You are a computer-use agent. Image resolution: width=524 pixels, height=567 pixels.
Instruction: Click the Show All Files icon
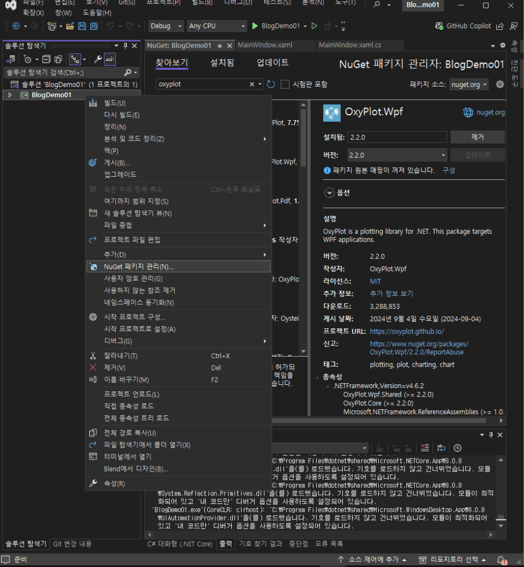tap(58, 59)
